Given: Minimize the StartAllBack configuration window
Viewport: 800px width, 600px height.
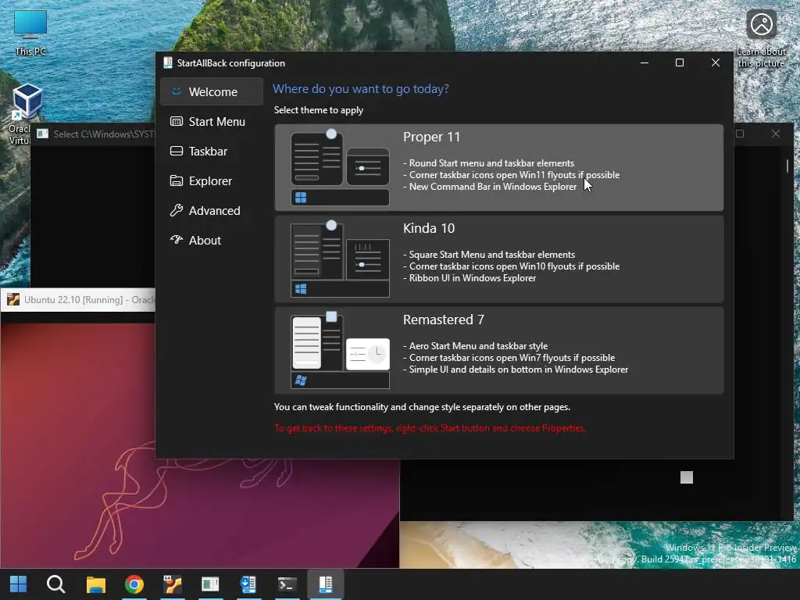Looking at the screenshot, I should coord(645,62).
